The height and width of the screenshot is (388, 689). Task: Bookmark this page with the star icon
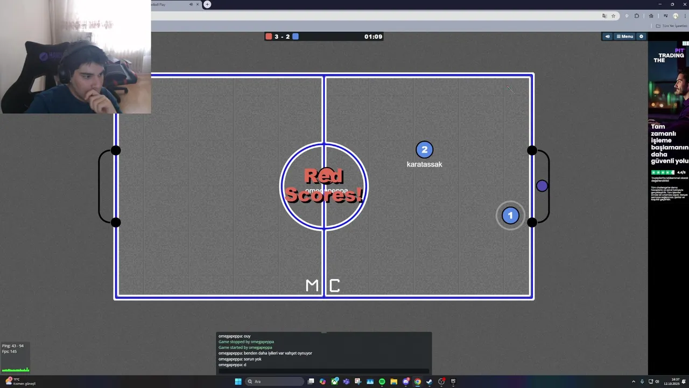point(613,16)
